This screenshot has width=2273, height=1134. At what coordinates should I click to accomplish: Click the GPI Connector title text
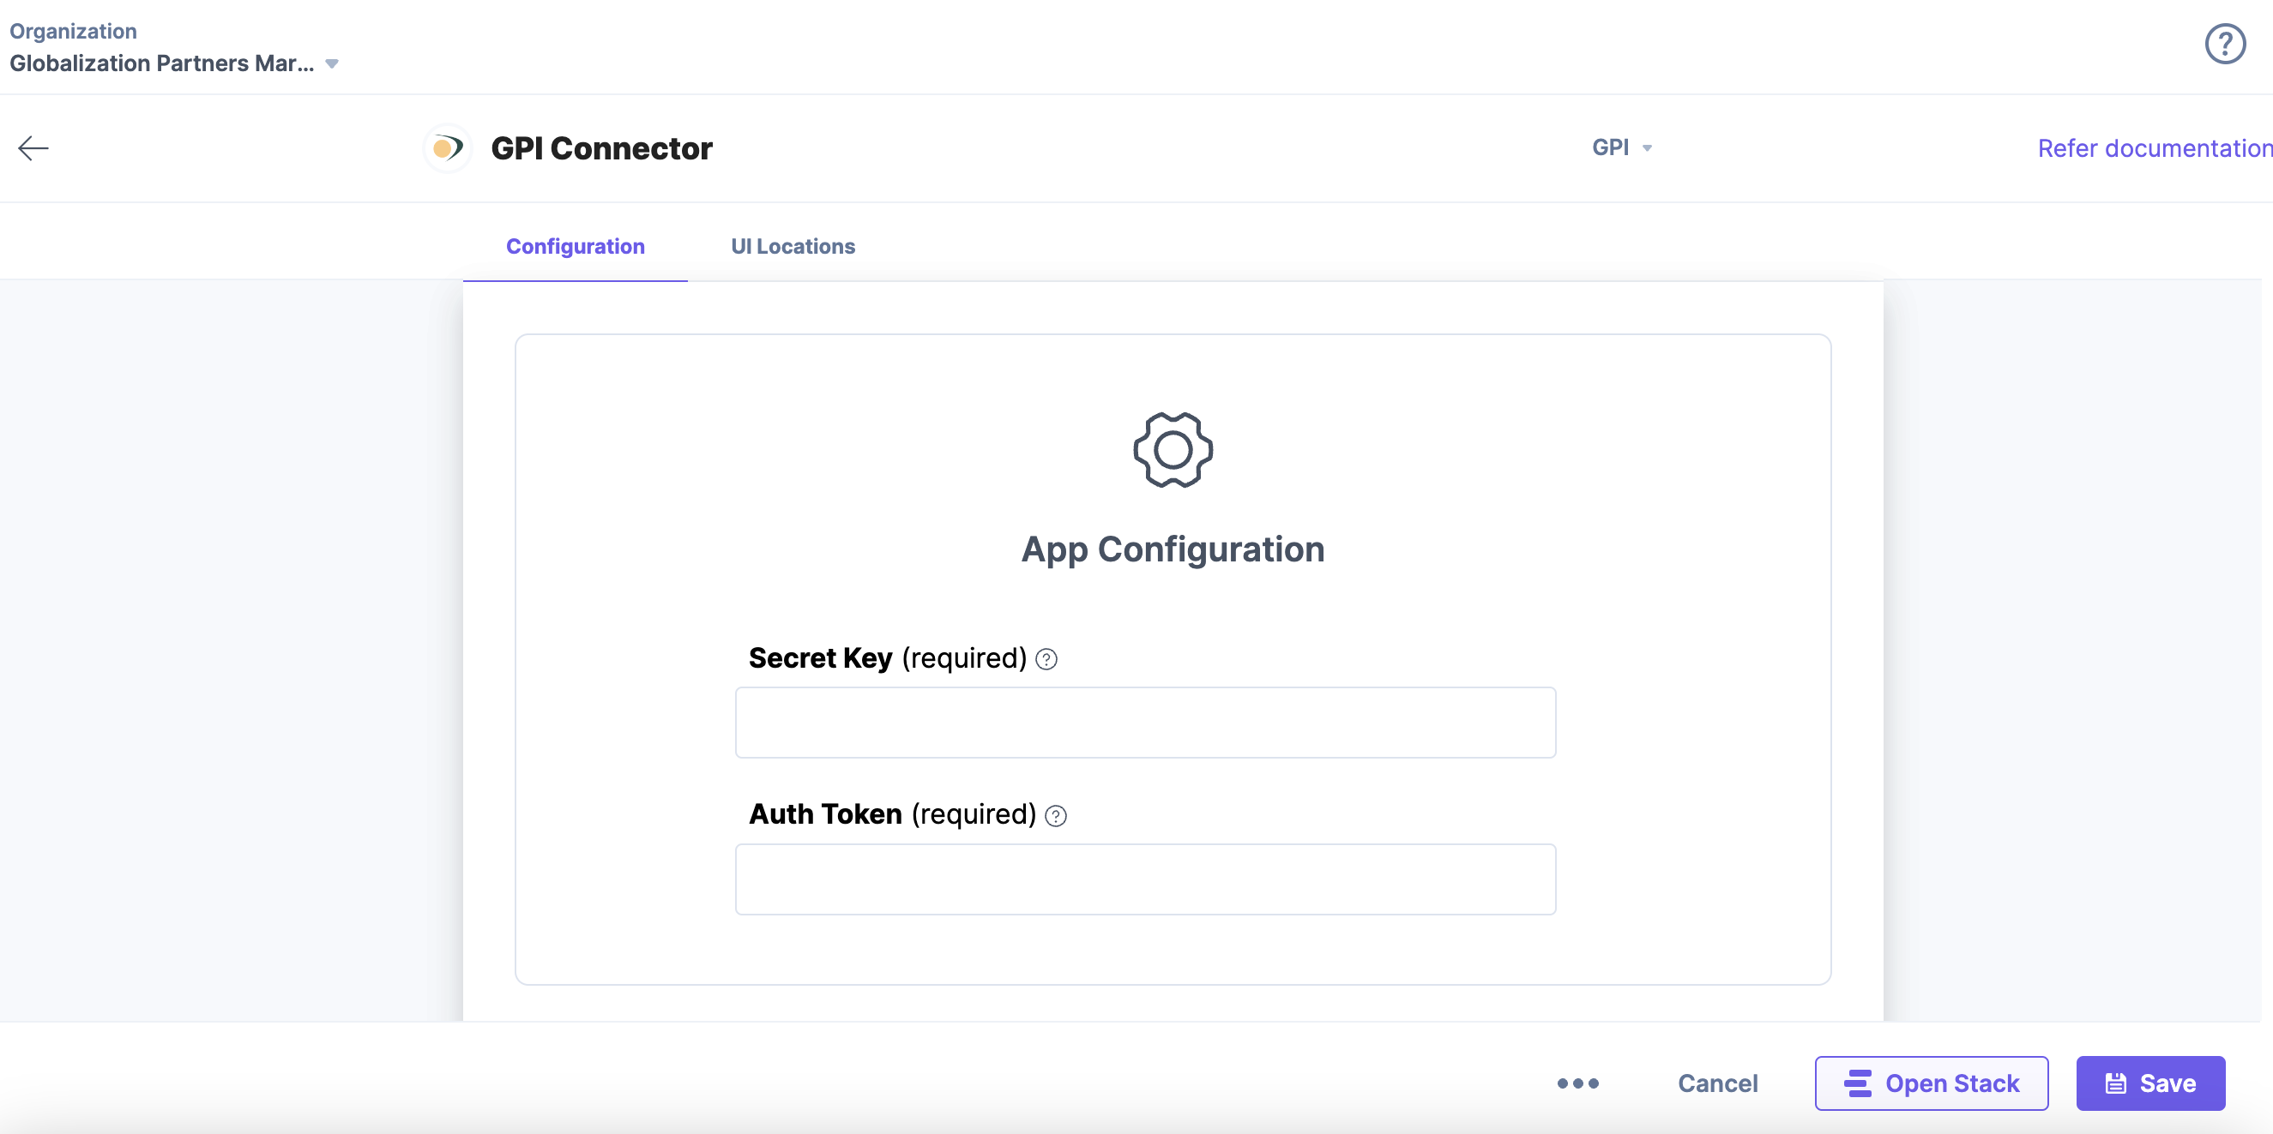coord(602,148)
